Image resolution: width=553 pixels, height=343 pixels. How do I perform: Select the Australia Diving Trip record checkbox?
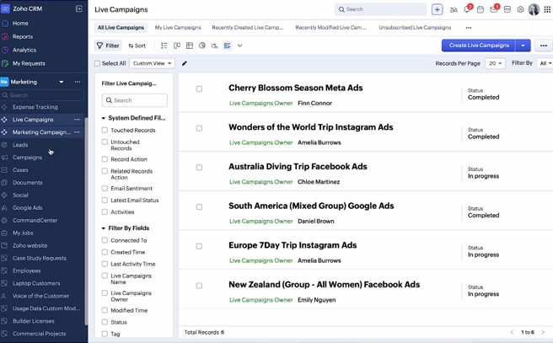click(199, 168)
